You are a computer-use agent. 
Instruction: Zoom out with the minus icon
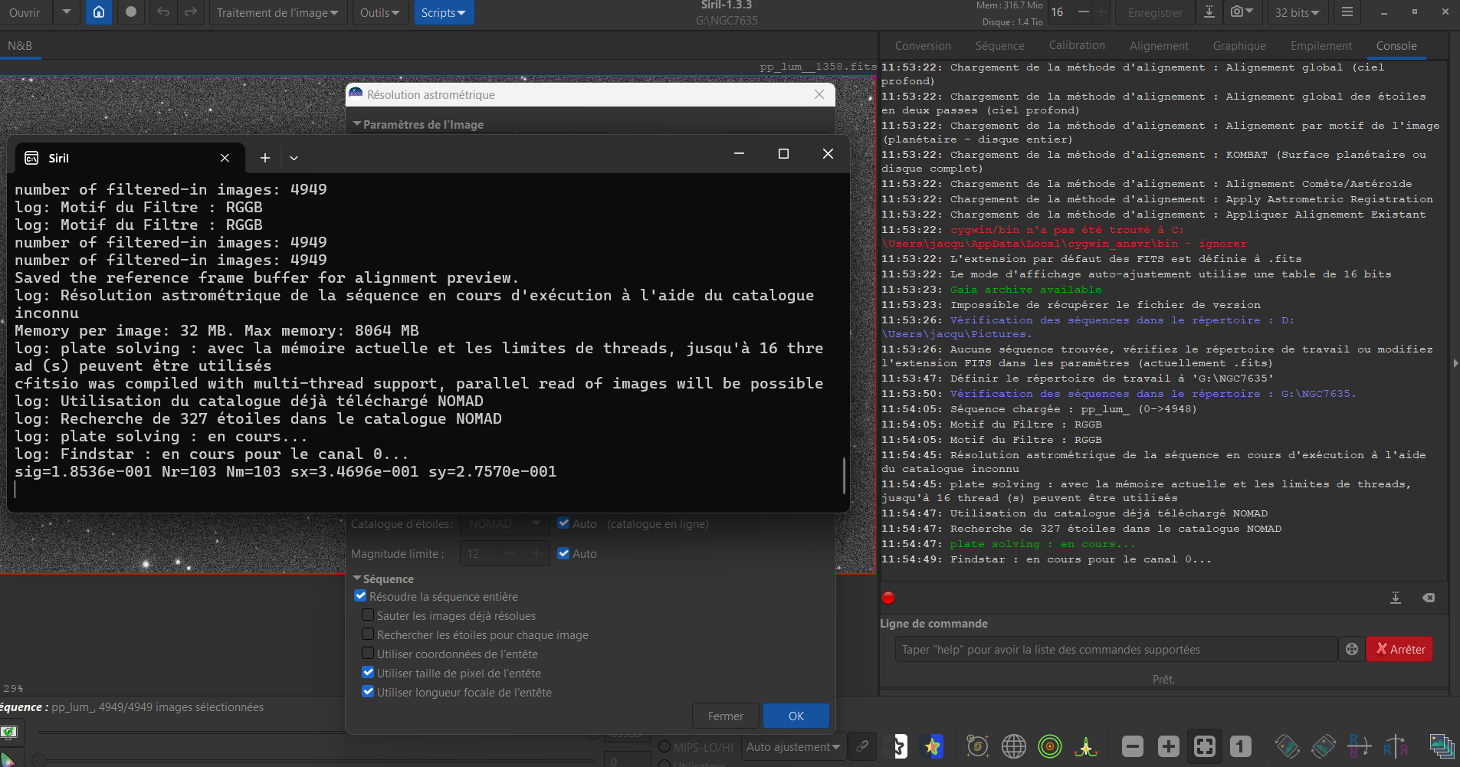pos(1132,746)
